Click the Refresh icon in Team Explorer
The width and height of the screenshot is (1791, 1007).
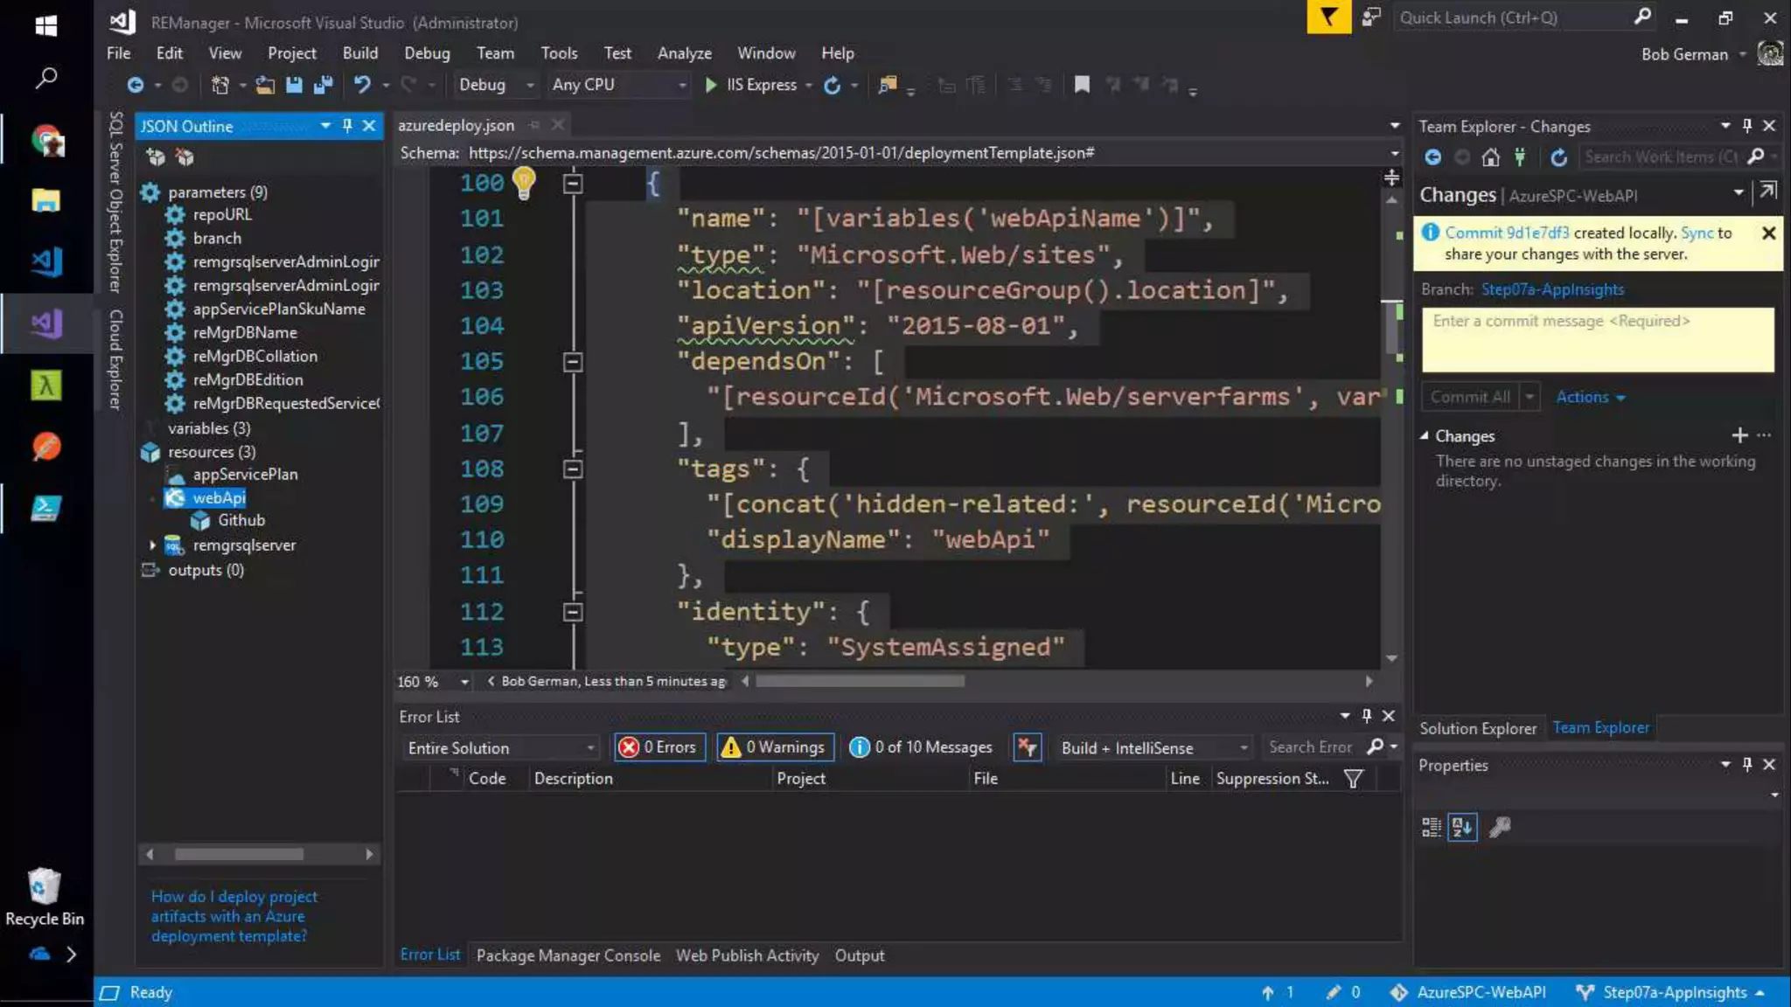[1558, 157]
